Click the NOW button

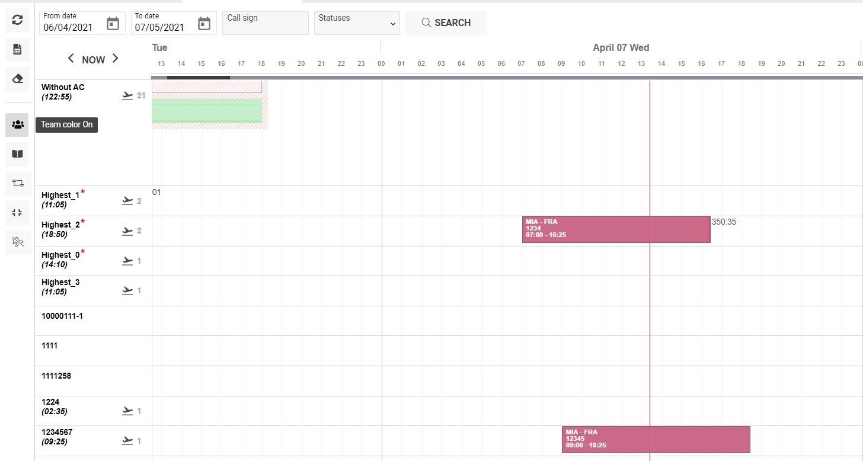93,60
